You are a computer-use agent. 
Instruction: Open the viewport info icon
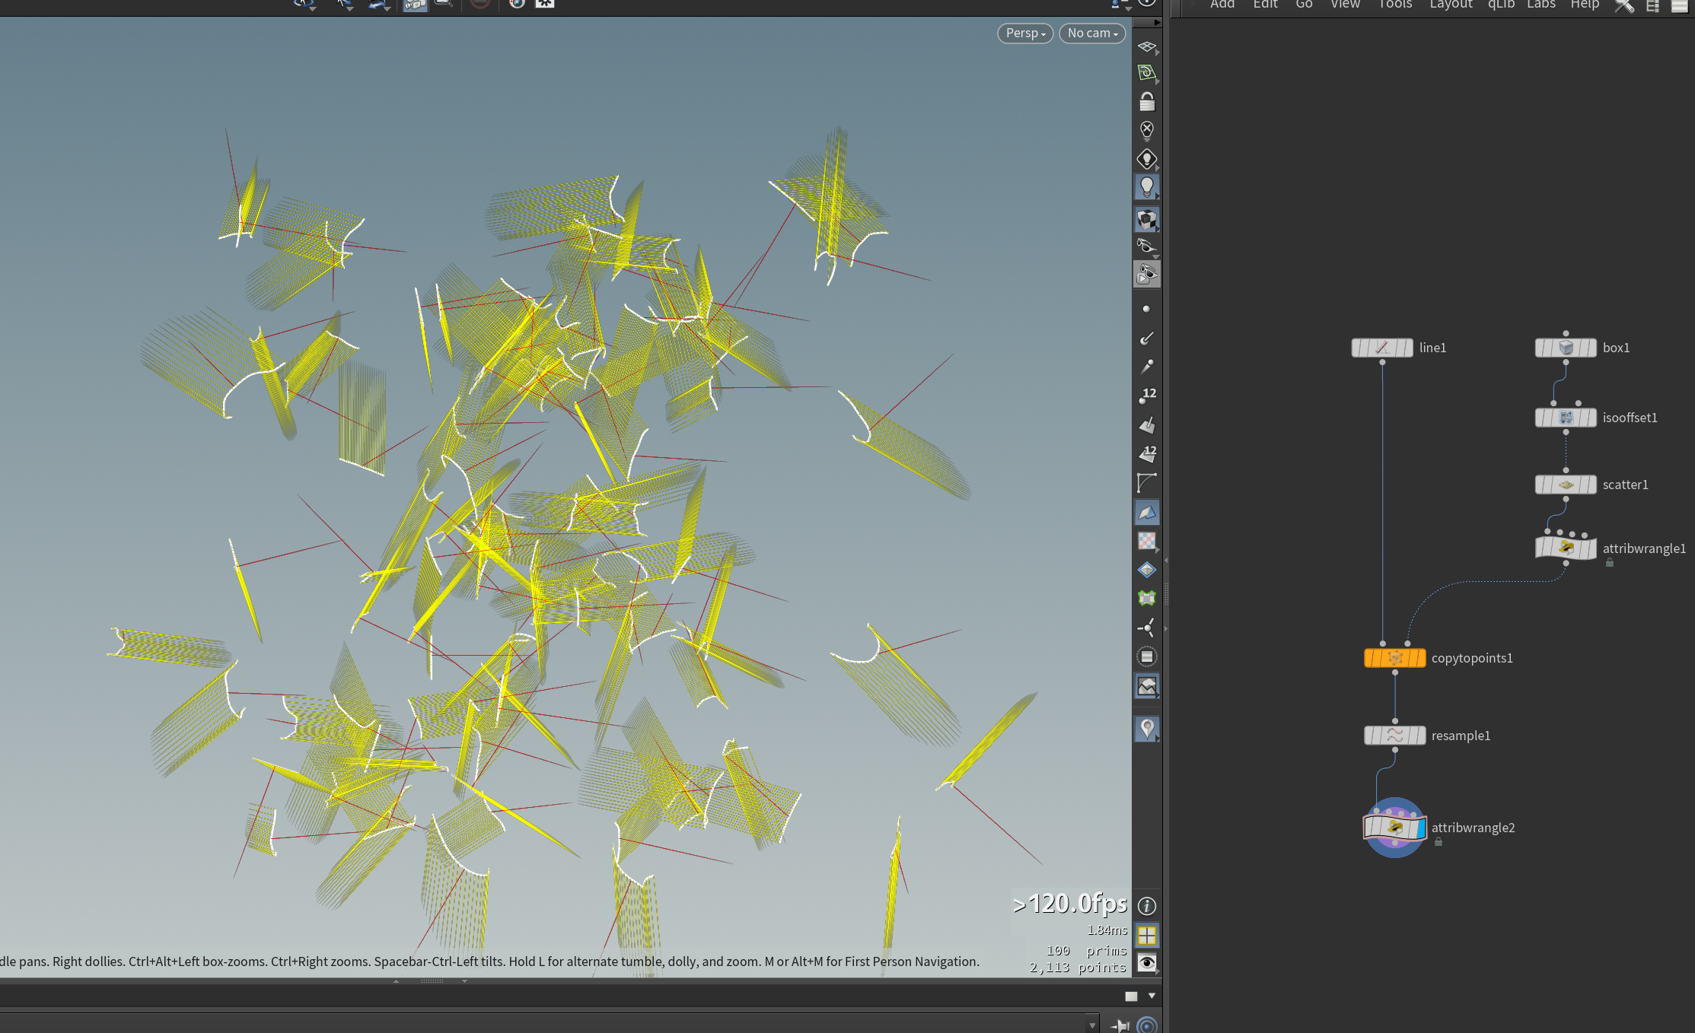coord(1146,906)
